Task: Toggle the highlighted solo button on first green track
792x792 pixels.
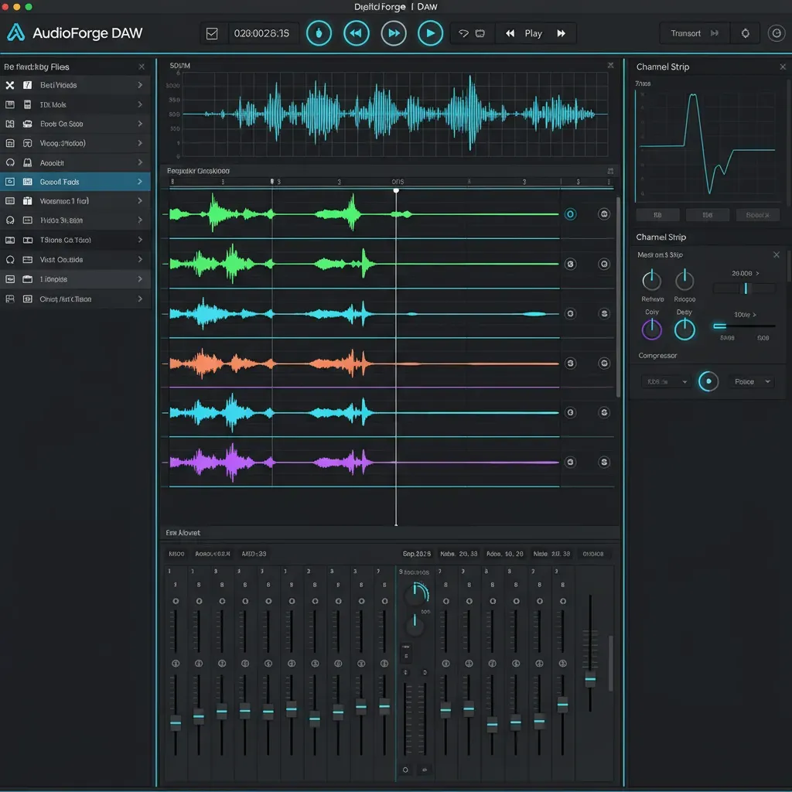Action: [x=570, y=214]
